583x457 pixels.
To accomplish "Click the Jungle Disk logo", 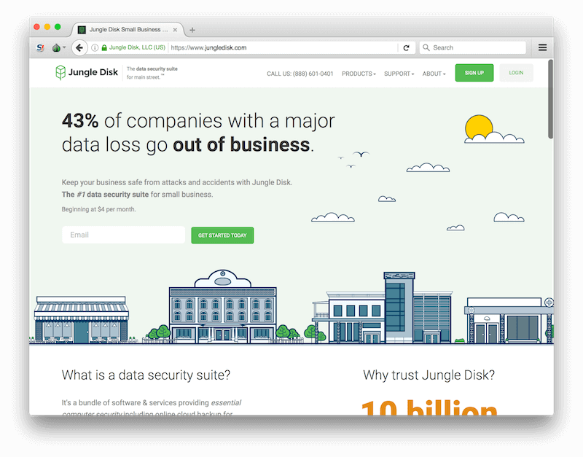I will (x=87, y=72).
